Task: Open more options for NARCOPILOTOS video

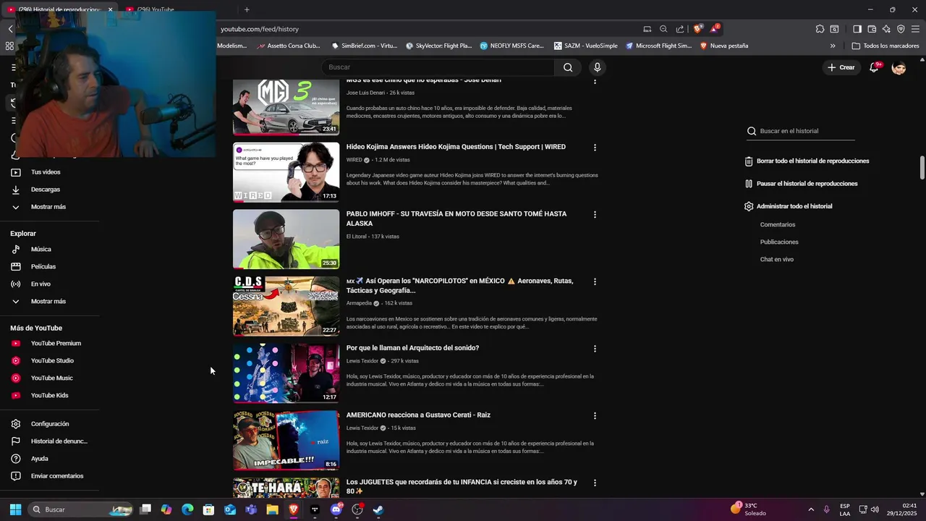Action: coord(595,281)
